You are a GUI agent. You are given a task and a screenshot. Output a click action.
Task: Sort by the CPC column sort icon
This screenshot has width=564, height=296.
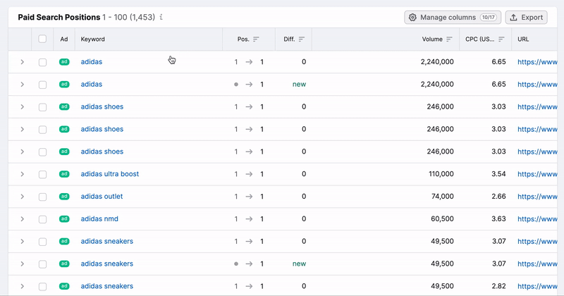pyautogui.click(x=501, y=39)
